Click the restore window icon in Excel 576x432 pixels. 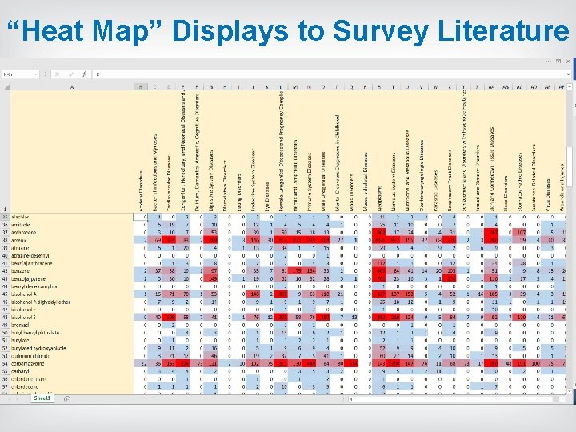coord(558,62)
